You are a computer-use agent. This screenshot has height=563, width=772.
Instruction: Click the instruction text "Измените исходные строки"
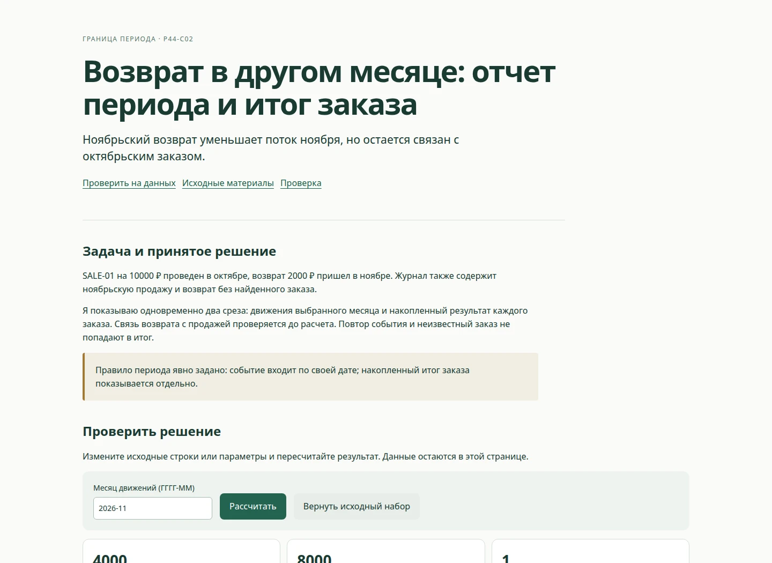[306, 457]
